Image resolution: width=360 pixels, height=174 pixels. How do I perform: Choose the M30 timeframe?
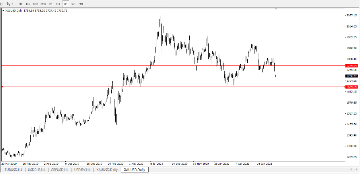(43, 4)
